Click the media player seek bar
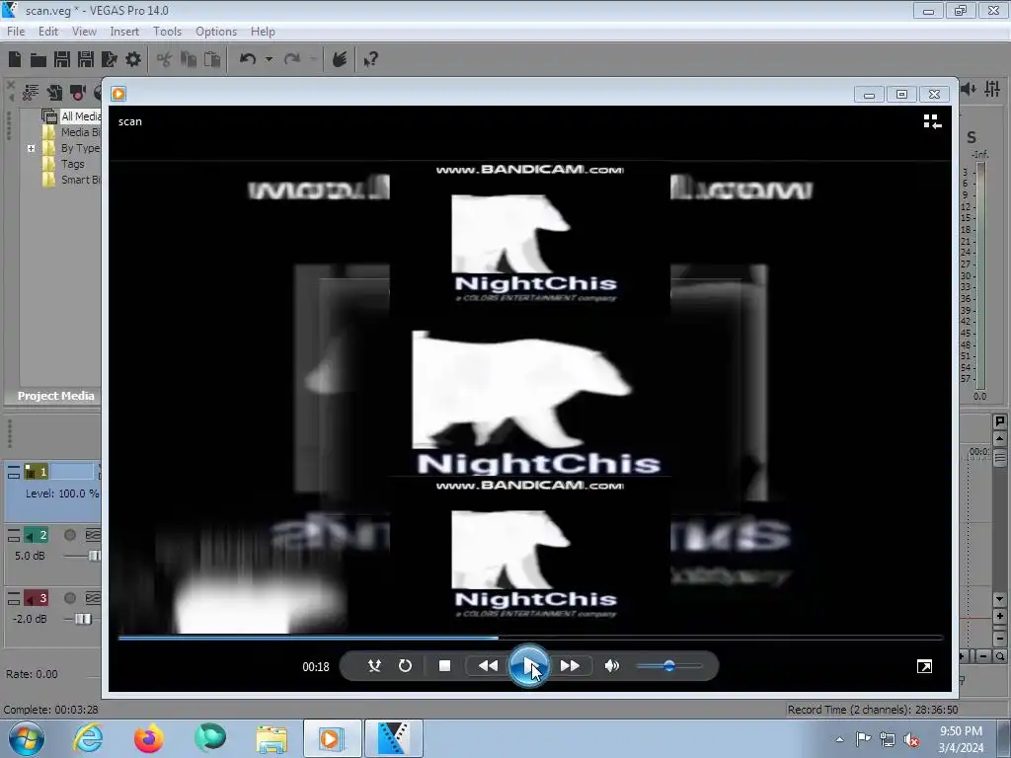 (530, 638)
